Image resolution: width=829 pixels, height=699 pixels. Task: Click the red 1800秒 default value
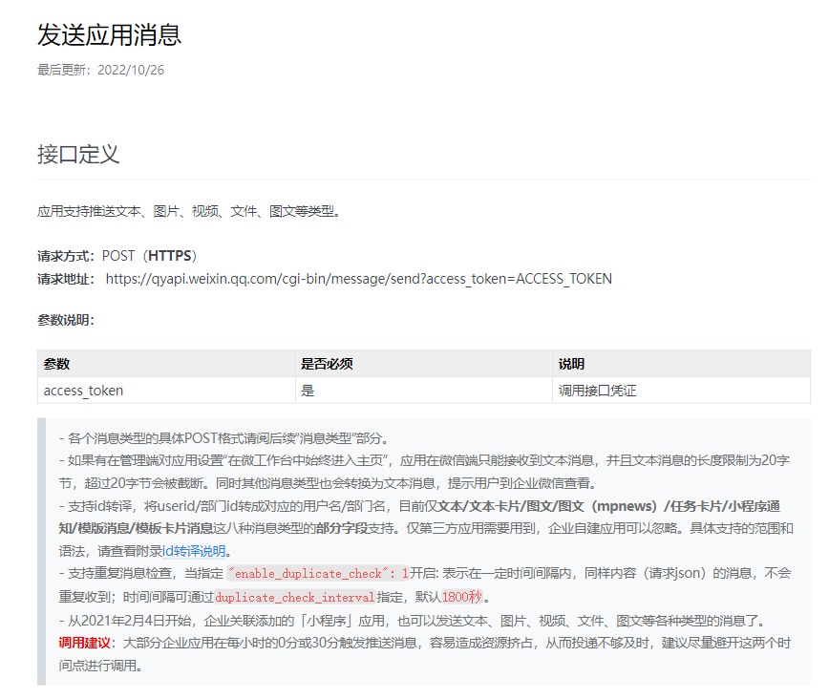(x=462, y=598)
